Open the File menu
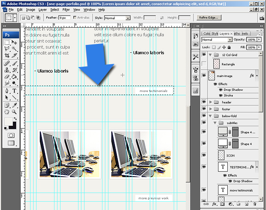266x210 pixels. pyautogui.click(x=11, y=10)
